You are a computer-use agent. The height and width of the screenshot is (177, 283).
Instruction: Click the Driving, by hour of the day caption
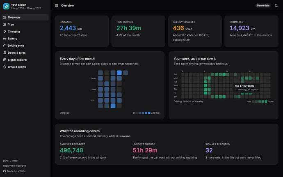tap(188, 101)
